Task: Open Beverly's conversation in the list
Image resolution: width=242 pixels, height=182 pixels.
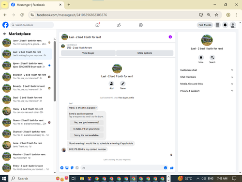Action: [x=27, y=88]
